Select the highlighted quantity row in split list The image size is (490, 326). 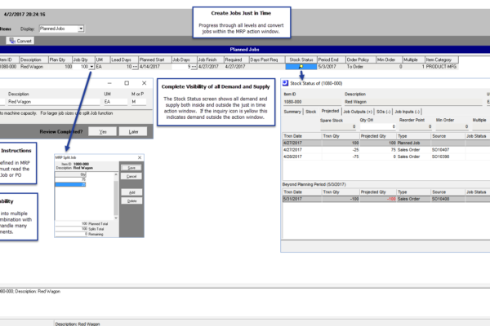coord(70,184)
